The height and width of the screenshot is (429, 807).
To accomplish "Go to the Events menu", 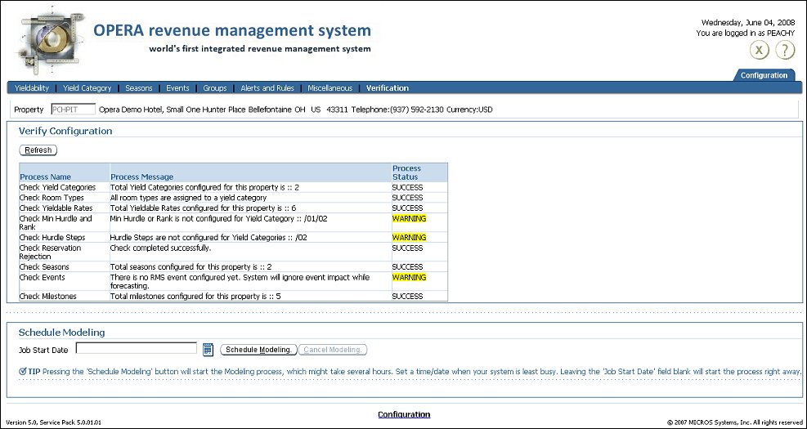I will 177,88.
